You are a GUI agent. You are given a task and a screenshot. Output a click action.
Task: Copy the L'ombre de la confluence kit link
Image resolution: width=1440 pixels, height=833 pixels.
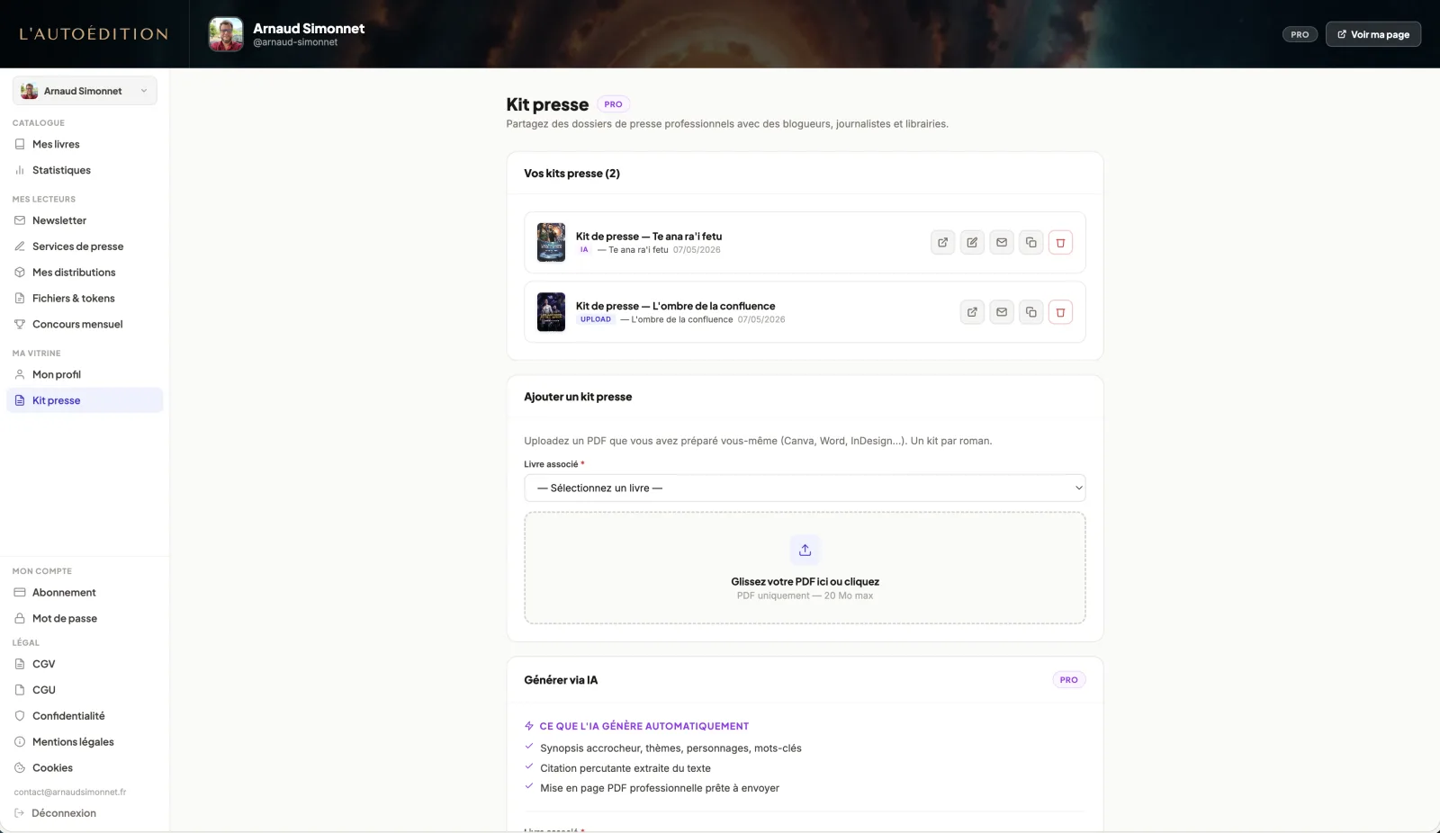pyautogui.click(x=1031, y=312)
